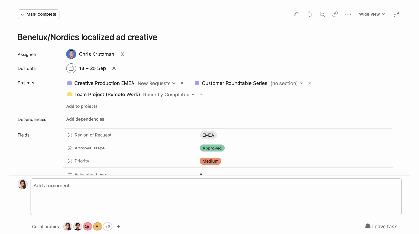419x234 pixels.
Task: Open the Wide view selector
Action: click(x=372, y=14)
